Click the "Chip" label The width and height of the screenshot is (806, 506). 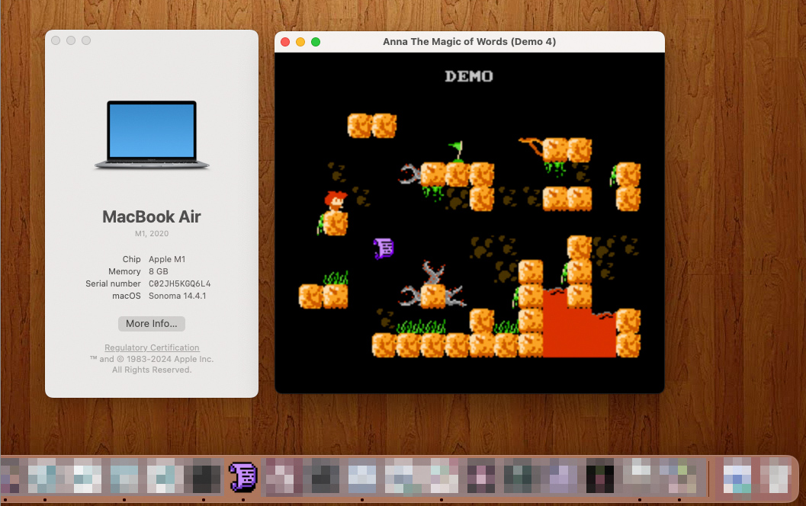[132, 259]
